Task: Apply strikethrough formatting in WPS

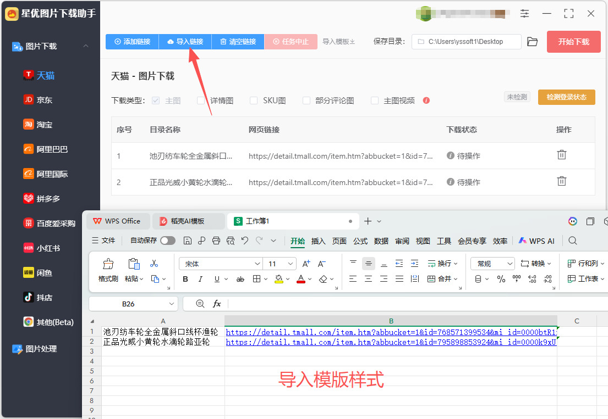Action: pyautogui.click(x=240, y=279)
